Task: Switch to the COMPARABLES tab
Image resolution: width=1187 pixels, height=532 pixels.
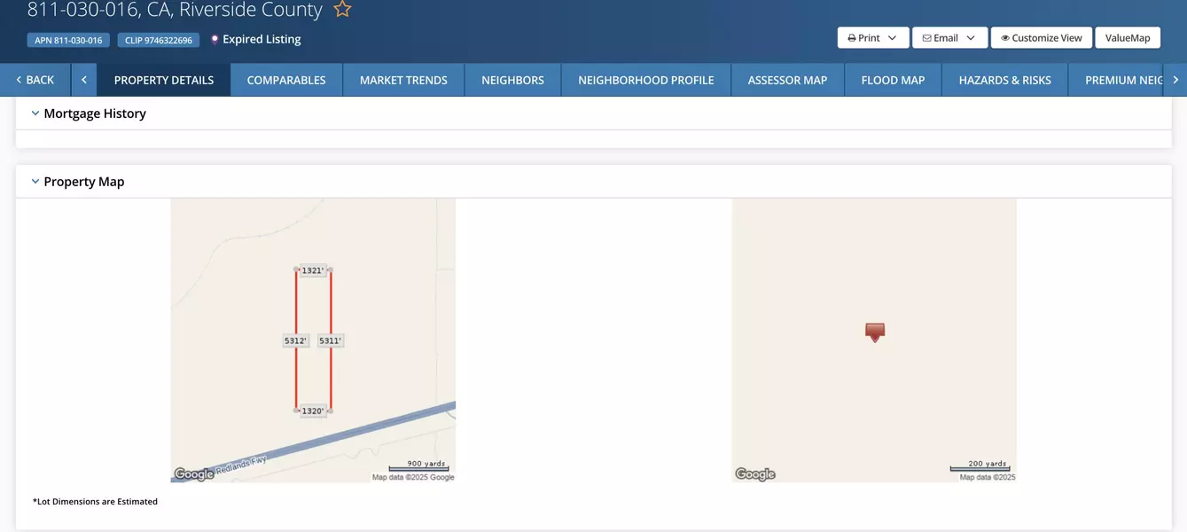Action: pyautogui.click(x=286, y=78)
